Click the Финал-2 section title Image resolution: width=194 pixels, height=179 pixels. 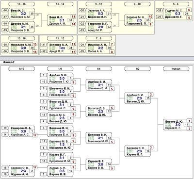(9, 62)
